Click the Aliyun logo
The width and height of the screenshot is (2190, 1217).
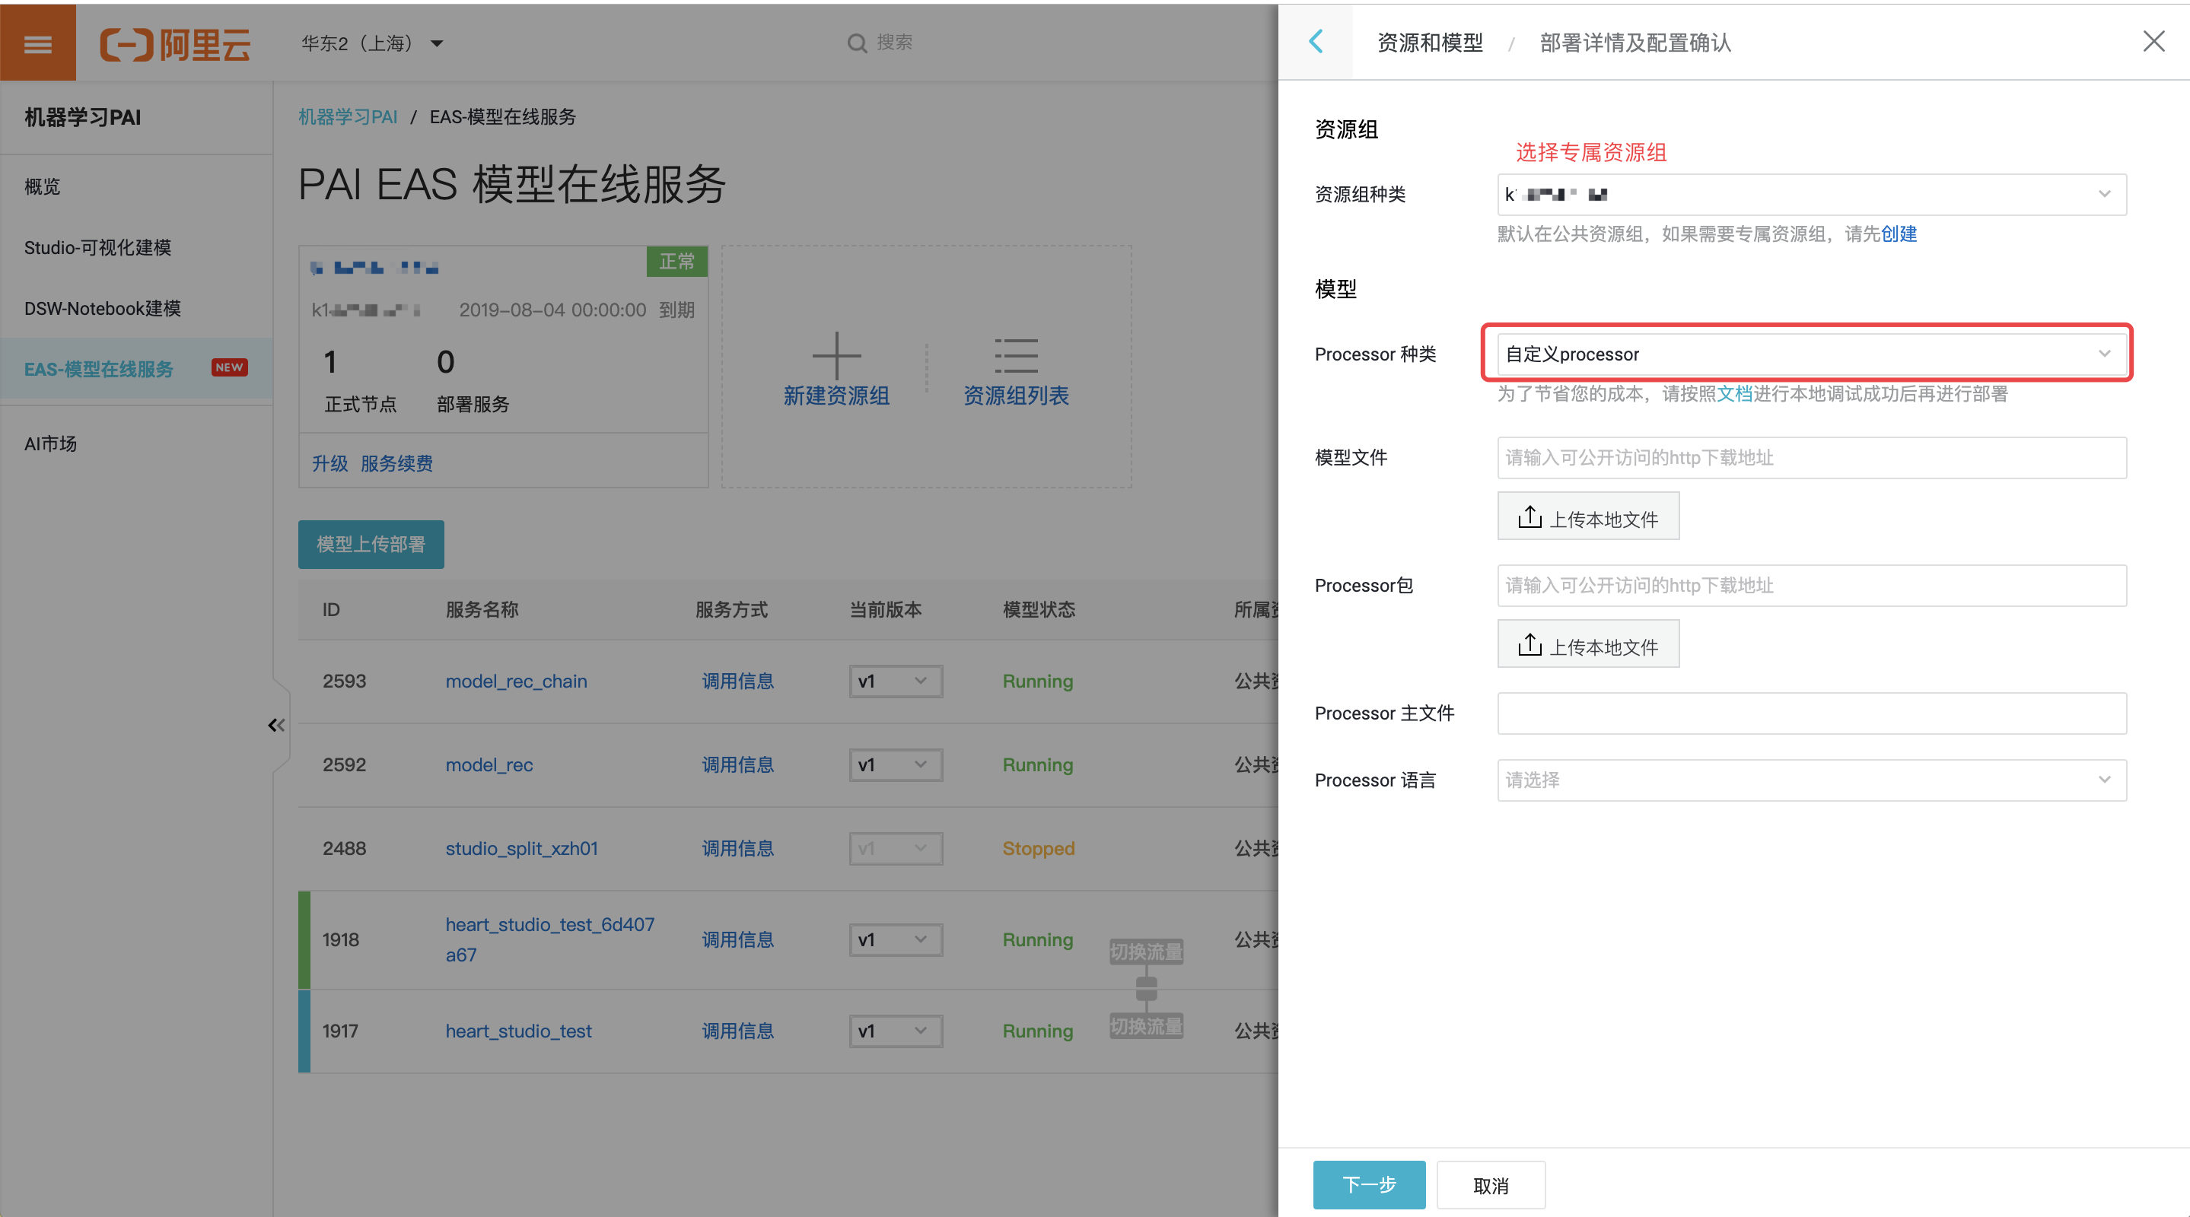[x=175, y=43]
